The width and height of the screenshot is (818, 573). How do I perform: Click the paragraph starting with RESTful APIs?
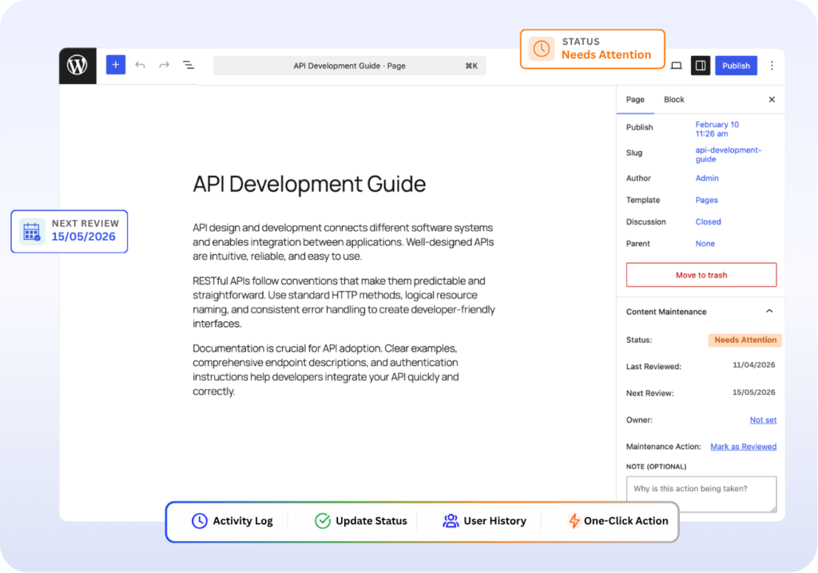343,302
